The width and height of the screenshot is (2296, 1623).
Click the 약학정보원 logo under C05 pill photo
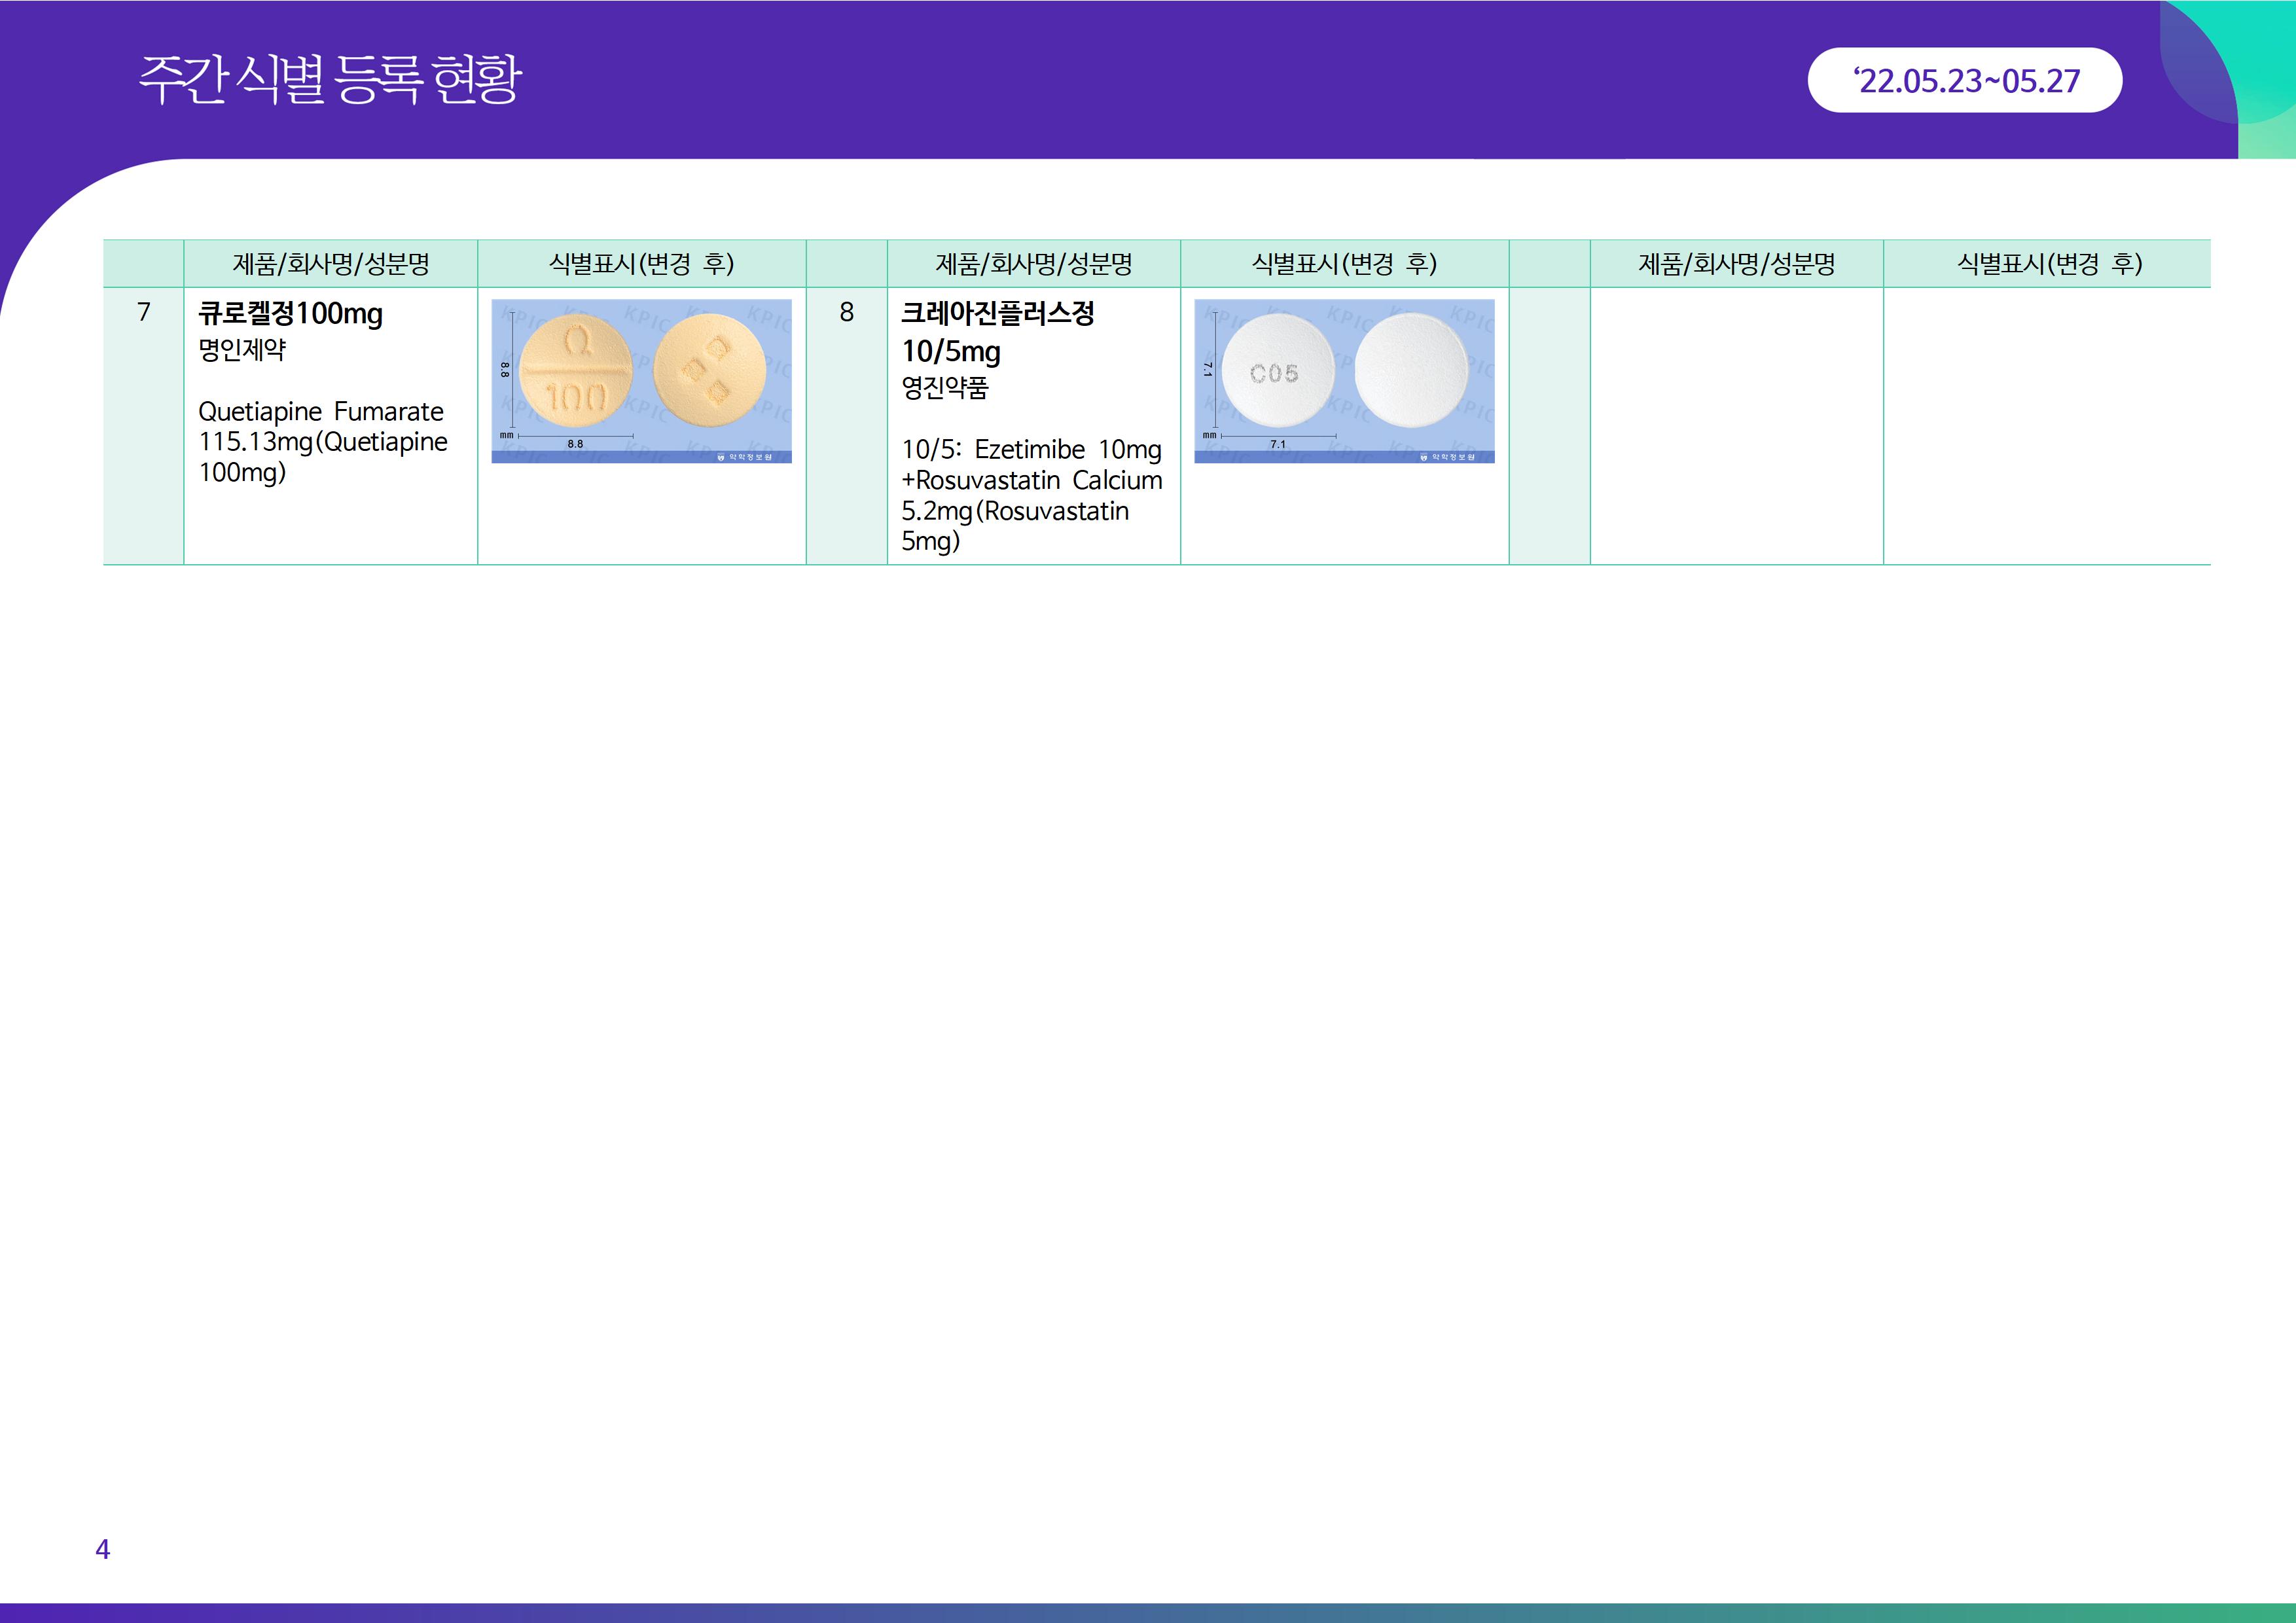pos(1448,457)
